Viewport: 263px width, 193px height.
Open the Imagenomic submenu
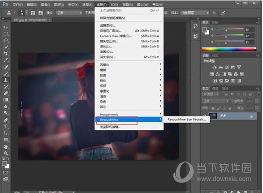[130, 114]
